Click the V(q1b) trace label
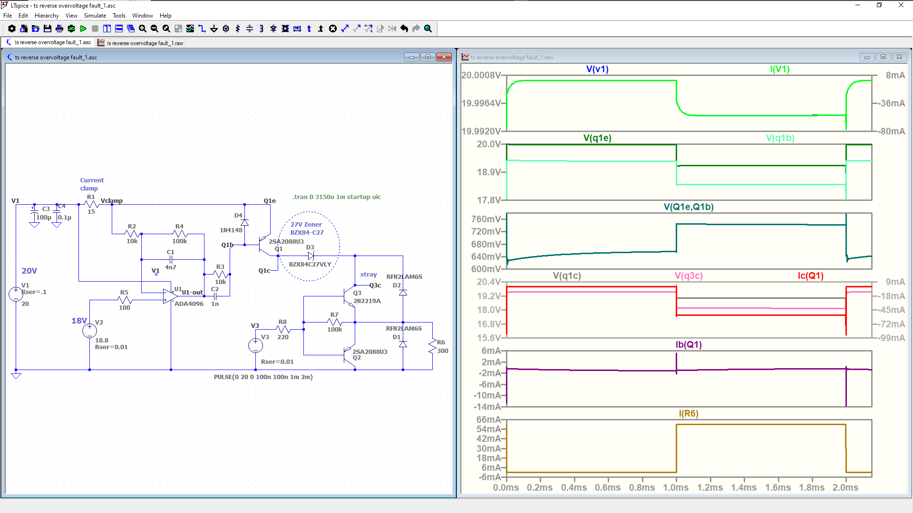913x513 pixels. pos(780,138)
